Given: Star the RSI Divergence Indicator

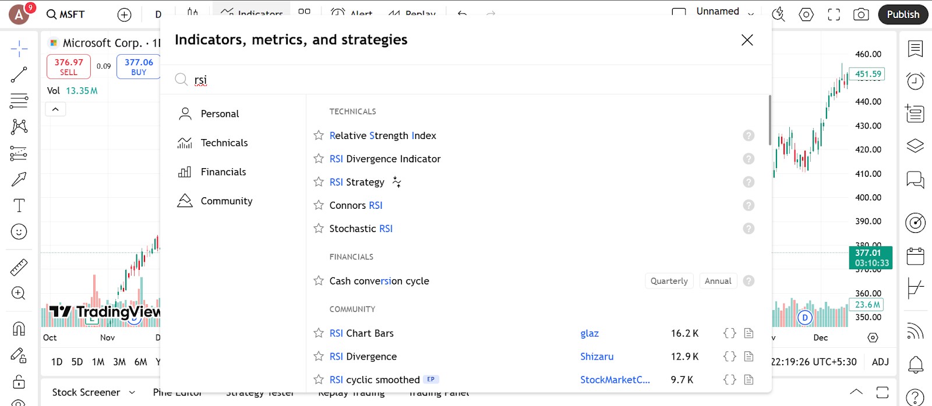Looking at the screenshot, I should click(x=319, y=159).
